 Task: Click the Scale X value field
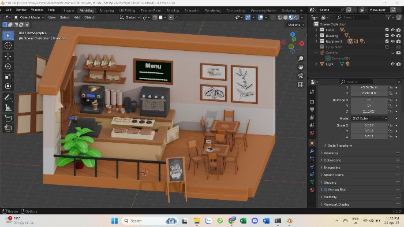point(369,125)
